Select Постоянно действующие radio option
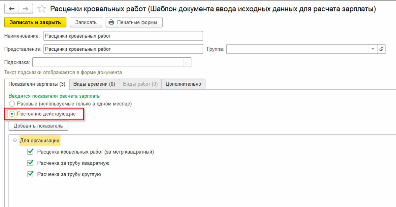 [12, 114]
